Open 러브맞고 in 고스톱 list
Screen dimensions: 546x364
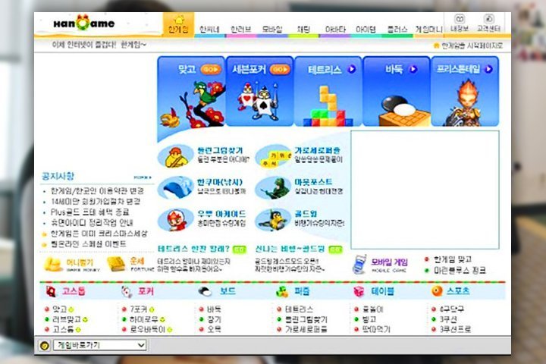(67, 319)
